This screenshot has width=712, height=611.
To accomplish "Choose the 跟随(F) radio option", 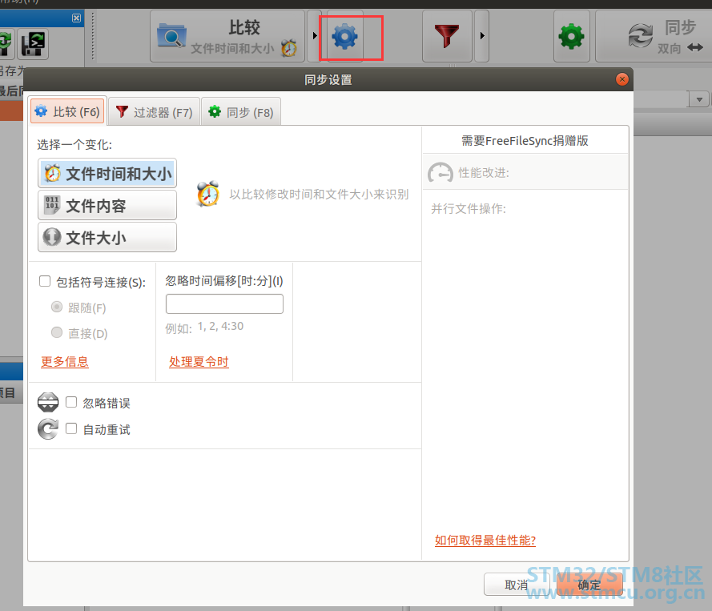I will (57, 308).
